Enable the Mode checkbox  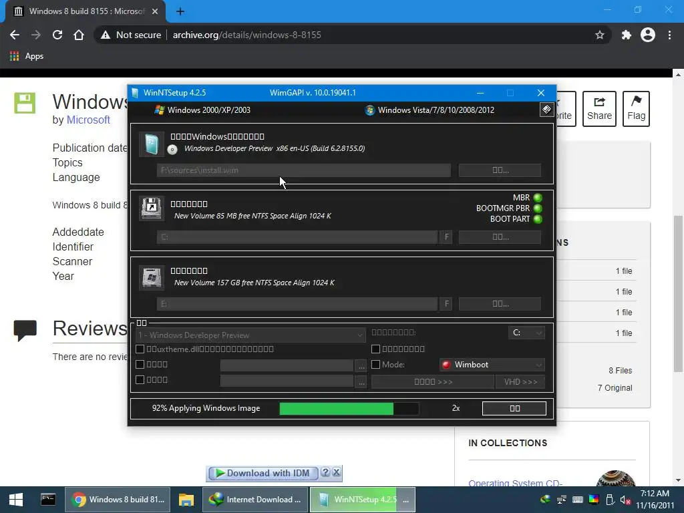[x=375, y=364]
